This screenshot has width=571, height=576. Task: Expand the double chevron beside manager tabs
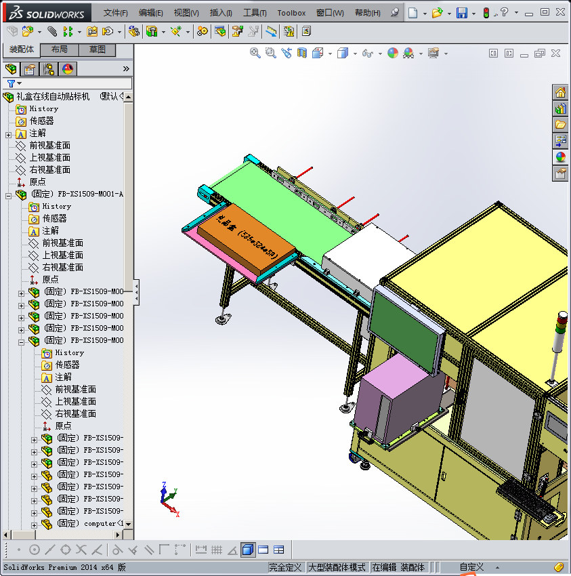point(126,68)
